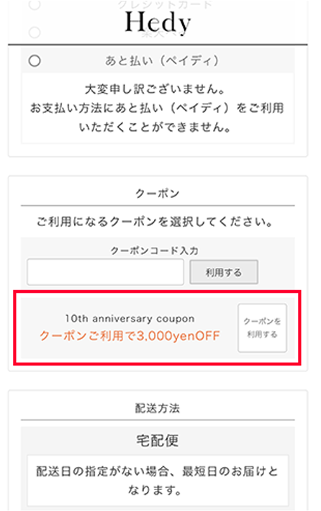Viewport: 321px width, 511px height.
Task: Click the クーポン section heading
Action: tap(158, 194)
